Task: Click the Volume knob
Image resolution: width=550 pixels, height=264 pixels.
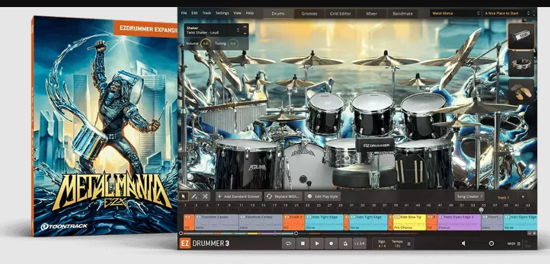Action: pyautogui.click(x=205, y=44)
